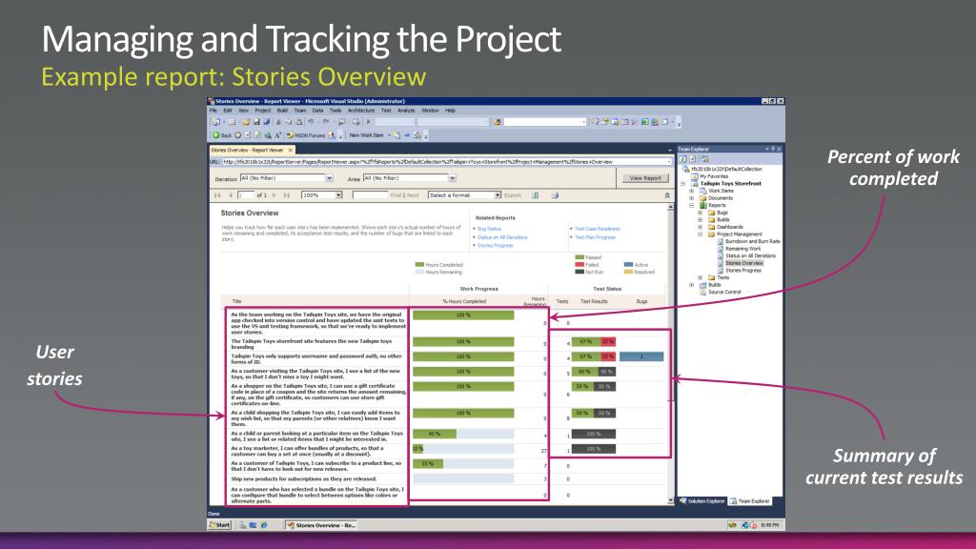This screenshot has height=549, width=976.
Task: Open Stories Progress related report link
Action: (496, 245)
